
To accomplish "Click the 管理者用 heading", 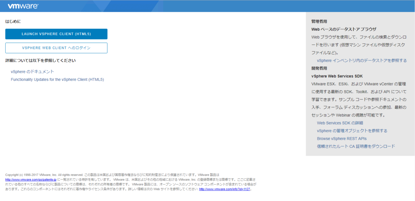I will point(319,21).
